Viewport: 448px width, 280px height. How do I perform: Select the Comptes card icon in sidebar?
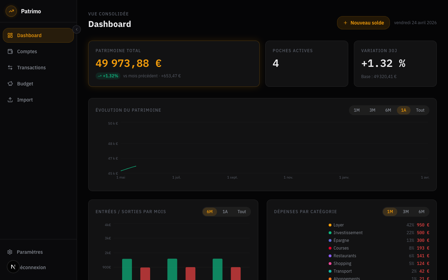[10, 51]
